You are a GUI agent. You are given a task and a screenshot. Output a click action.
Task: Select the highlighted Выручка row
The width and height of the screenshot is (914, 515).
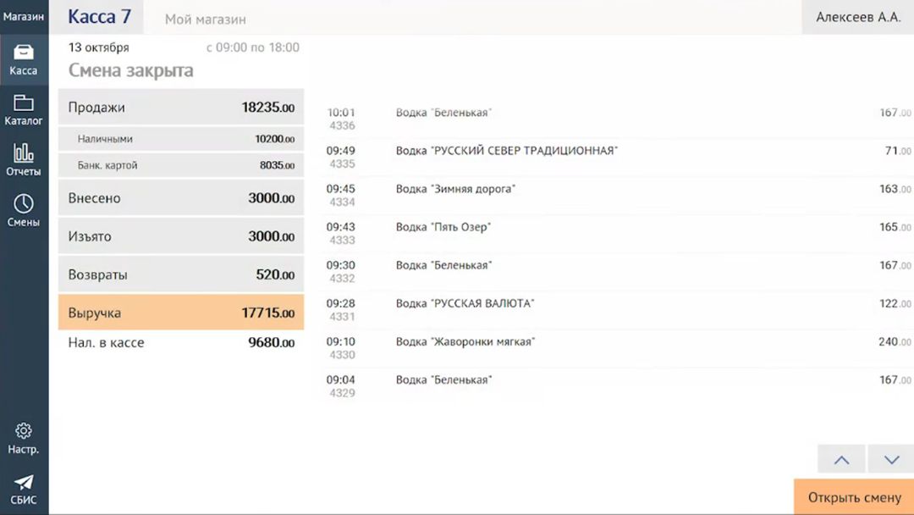181,313
